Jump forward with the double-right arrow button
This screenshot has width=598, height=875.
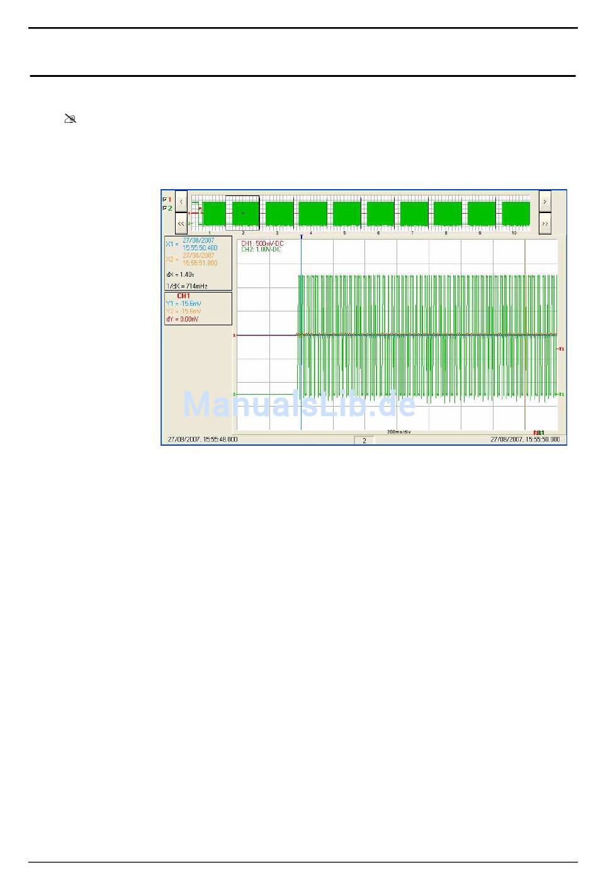pyautogui.click(x=544, y=223)
